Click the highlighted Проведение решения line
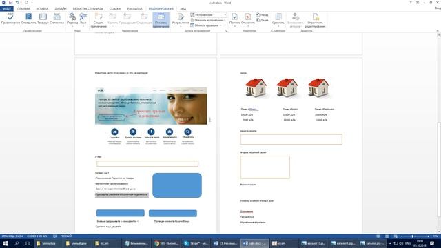 click(x=121, y=194)
